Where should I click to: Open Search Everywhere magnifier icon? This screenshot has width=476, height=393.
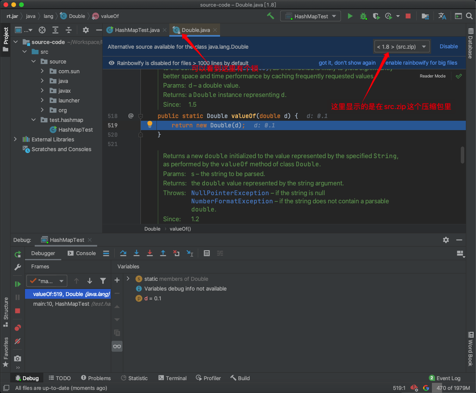pyautogui.click(x=469, y=16)
